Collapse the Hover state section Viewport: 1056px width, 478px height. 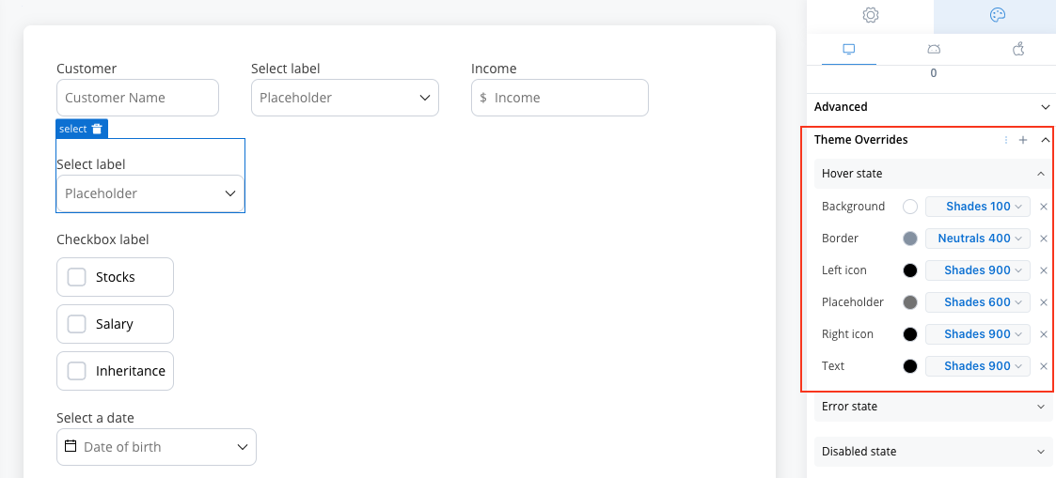pyautogui.click(x=933, y=174)
